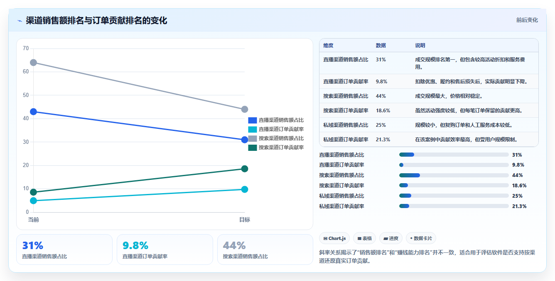Select the 9.8% data card
Screen dimensions: 555x281
coord(165,250)
